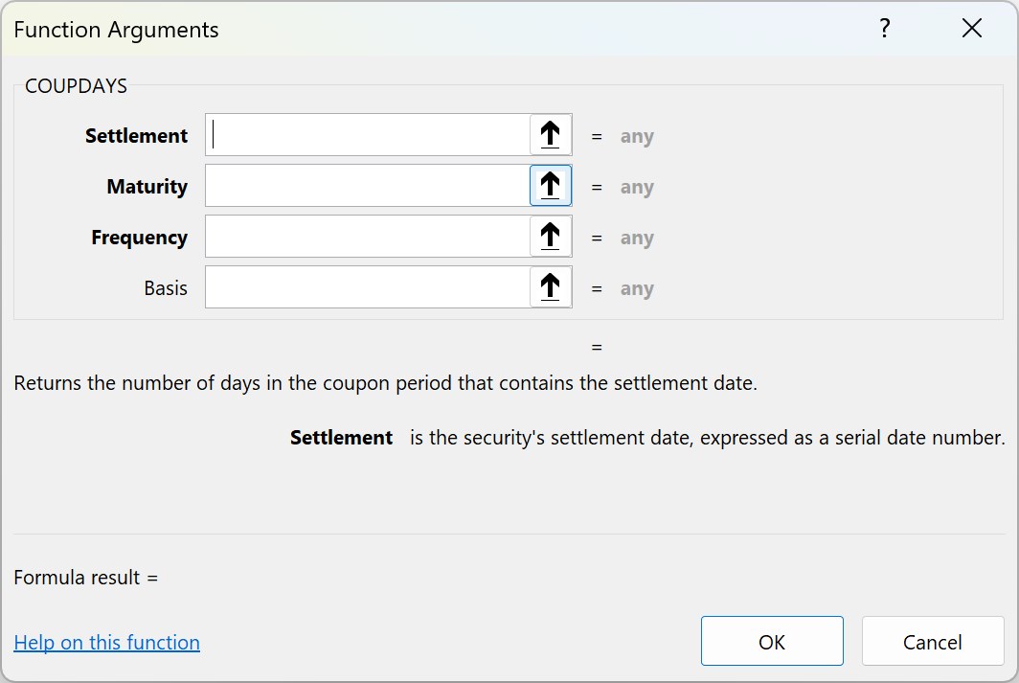Click the optional Basis label
Screen dimensions: 1019x683
166,288
